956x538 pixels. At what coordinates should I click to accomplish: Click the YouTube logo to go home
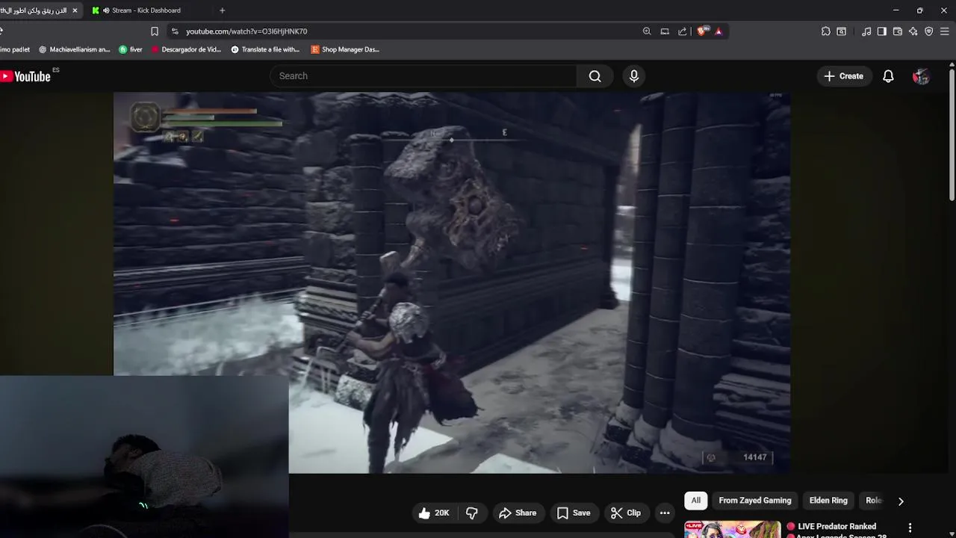[25, 76]
